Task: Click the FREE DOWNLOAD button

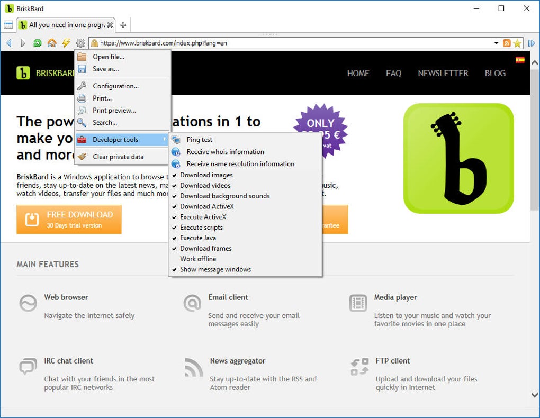Action: coord(69,220)
